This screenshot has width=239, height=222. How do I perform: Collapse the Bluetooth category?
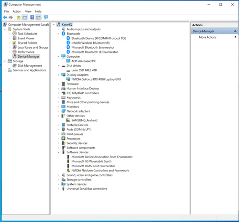point(58,34)
